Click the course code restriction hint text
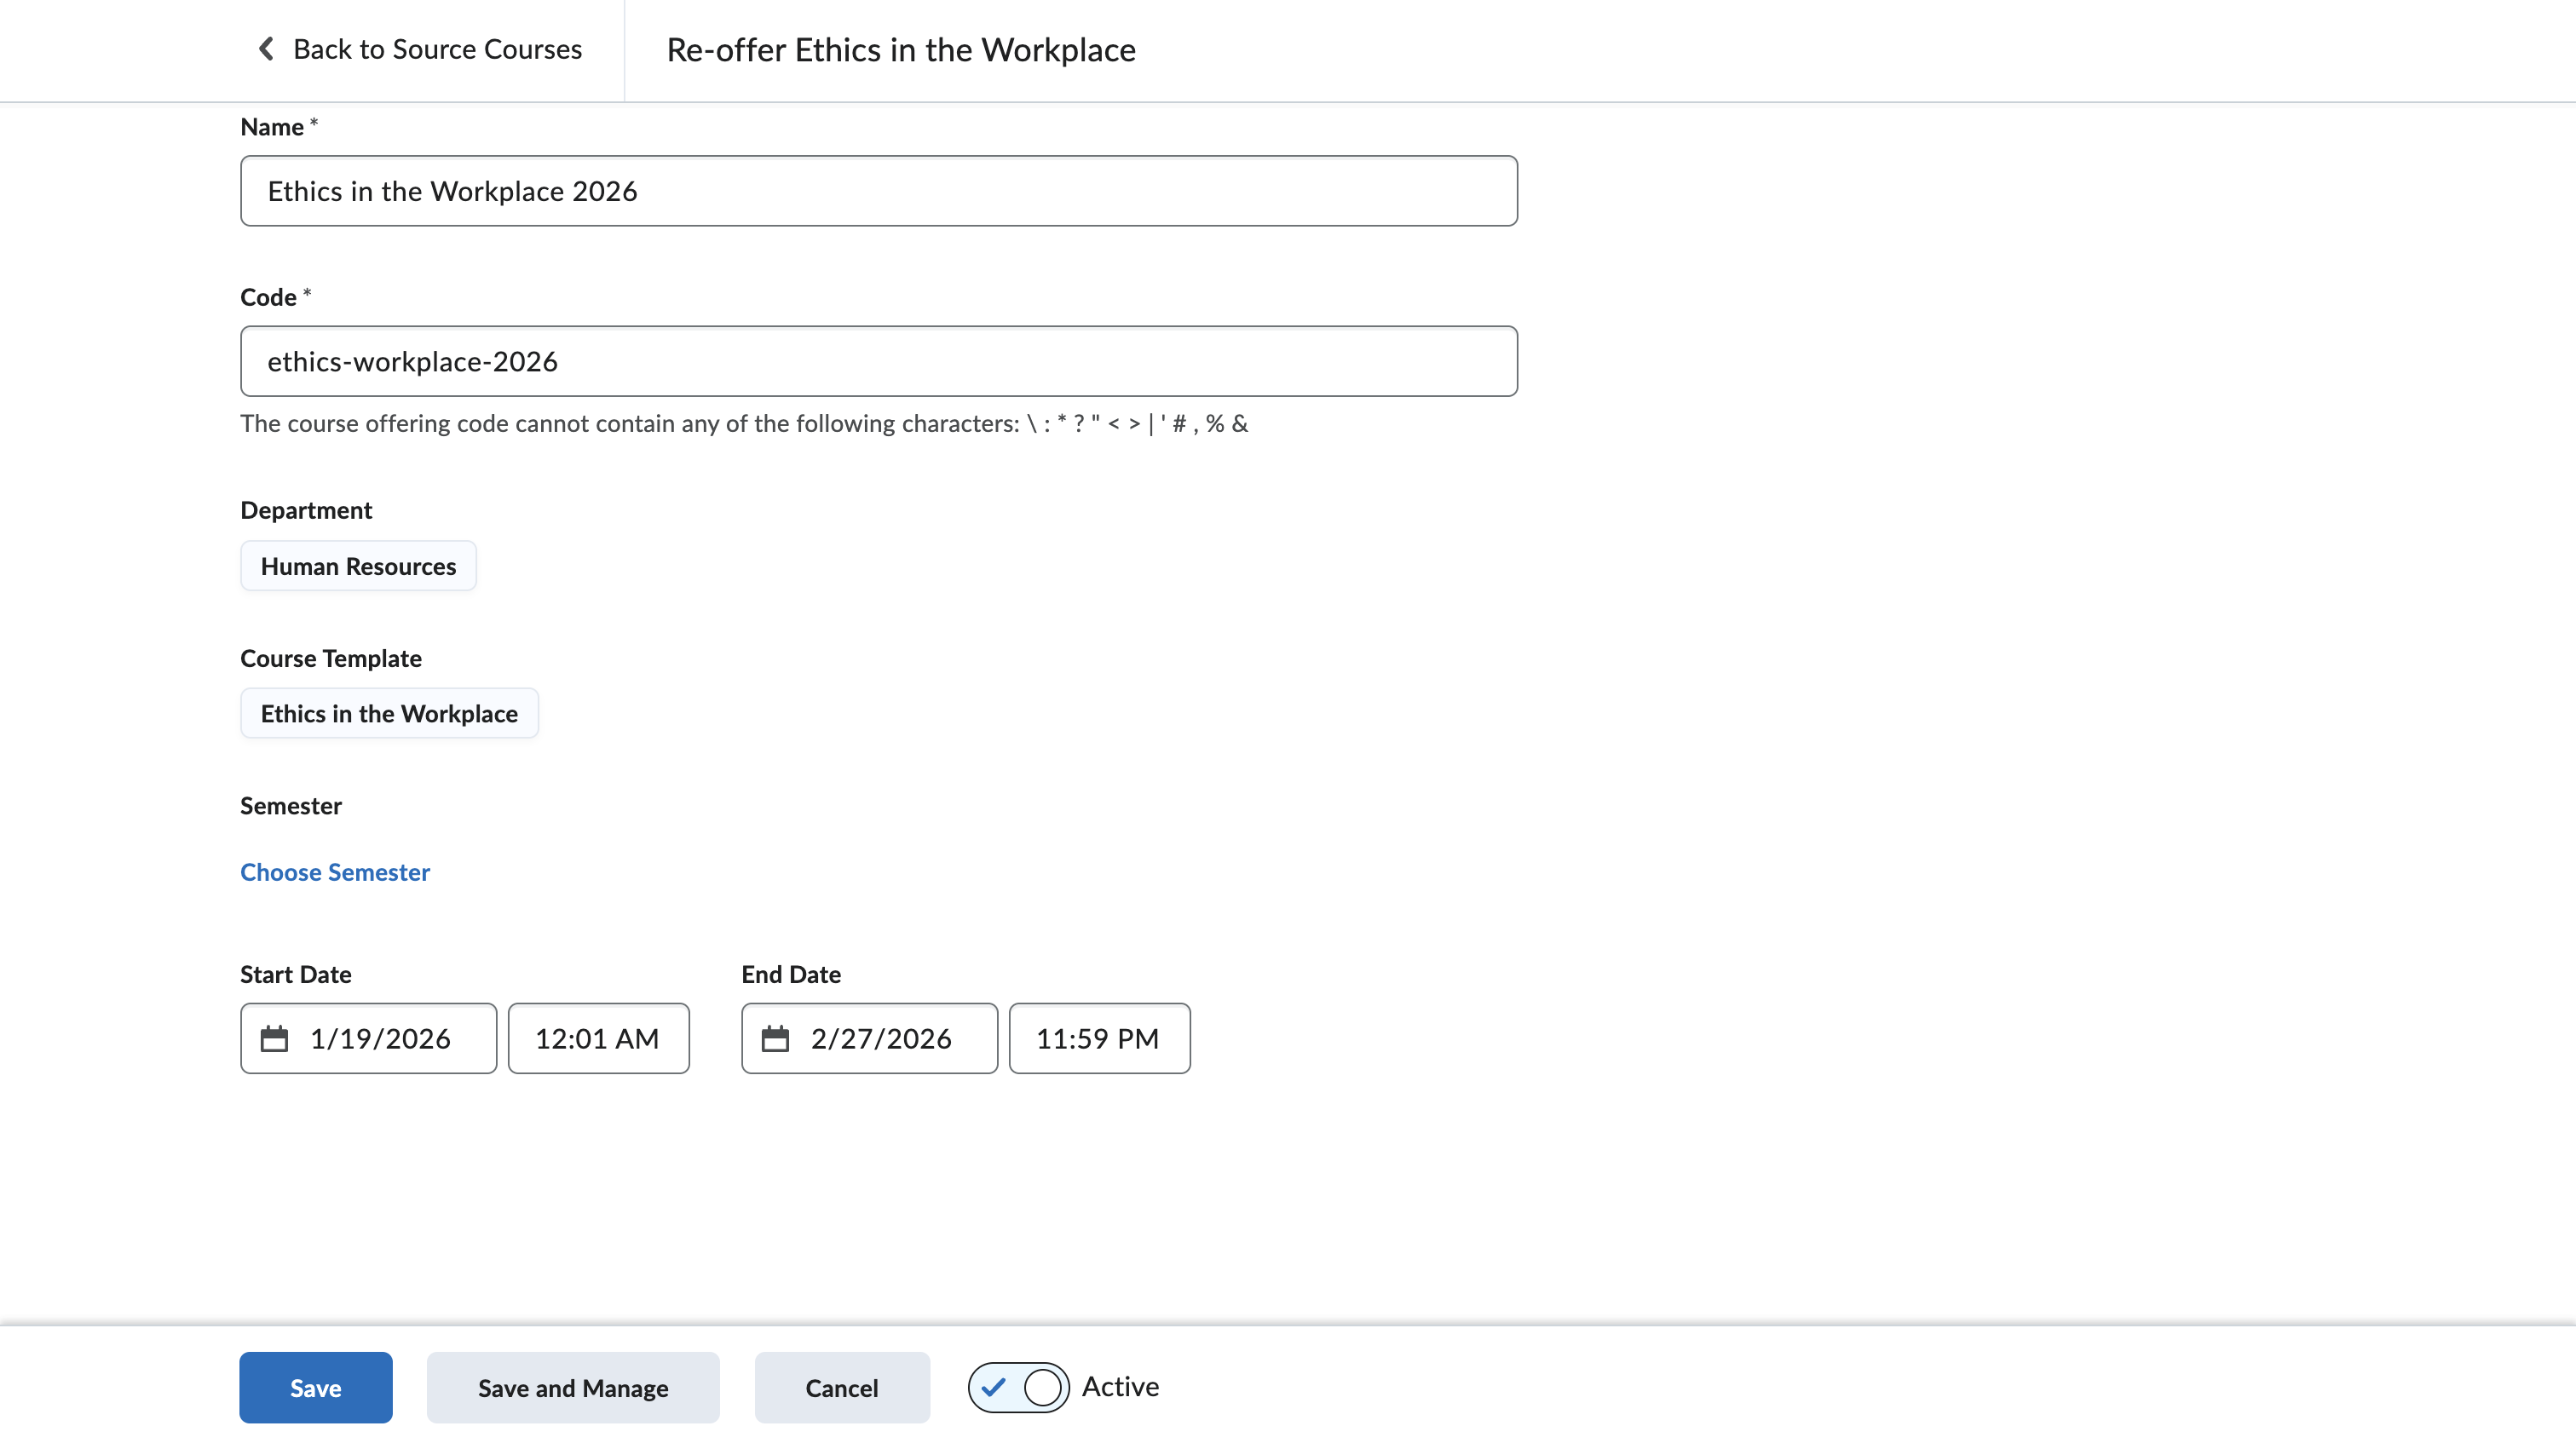Image resolution: width=2576 pixels, height=1449 pixels. [744, 423]
